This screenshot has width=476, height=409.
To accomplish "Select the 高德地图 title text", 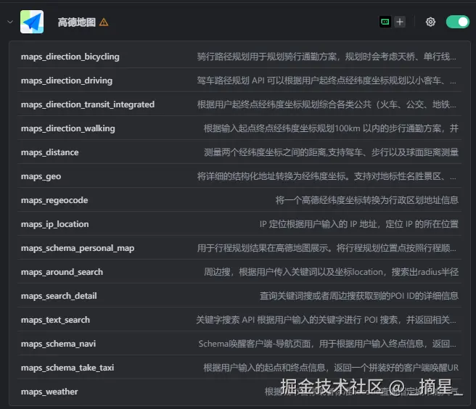I will tap(77, 22).
